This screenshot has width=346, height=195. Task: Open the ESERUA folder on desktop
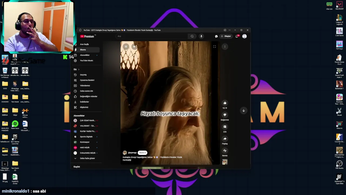(x=5, y=112)
